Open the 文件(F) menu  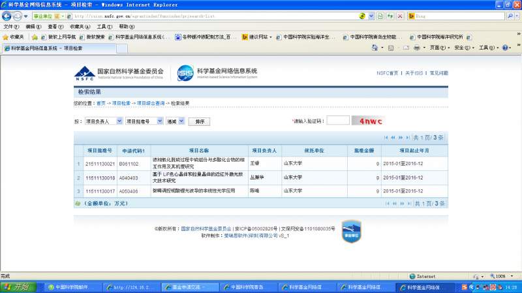pos(11,27)
